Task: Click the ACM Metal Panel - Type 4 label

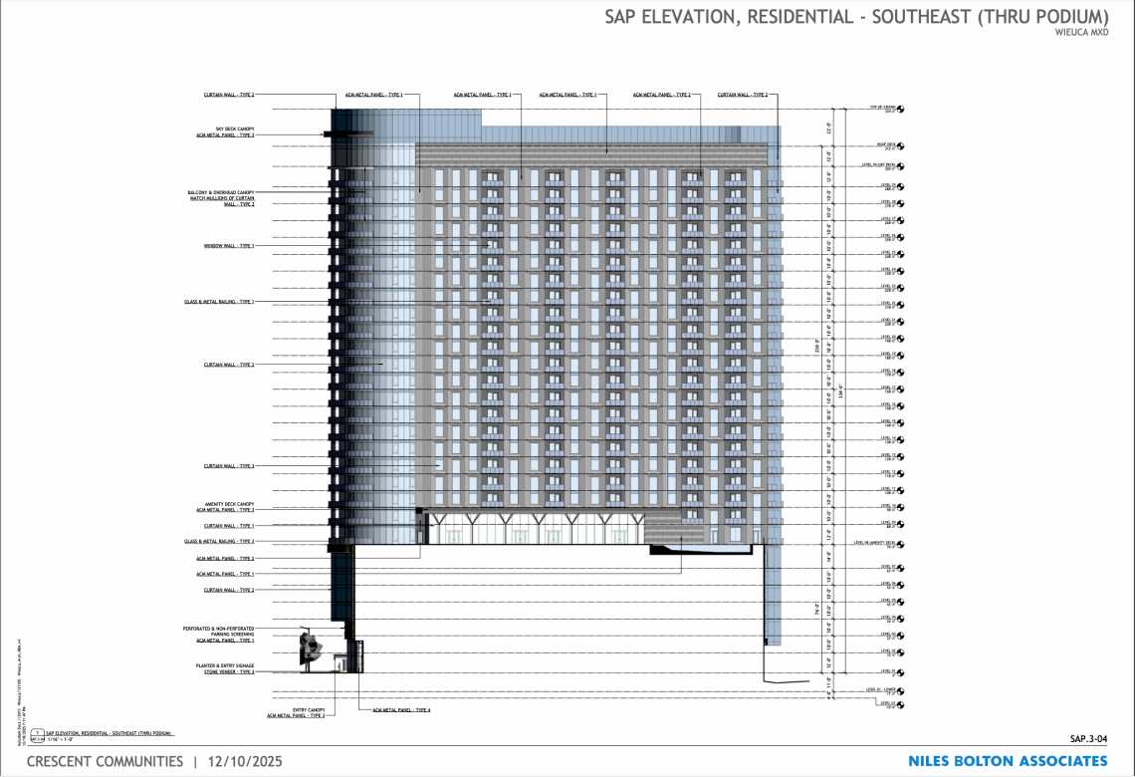Action: click(x=401, y=710)
